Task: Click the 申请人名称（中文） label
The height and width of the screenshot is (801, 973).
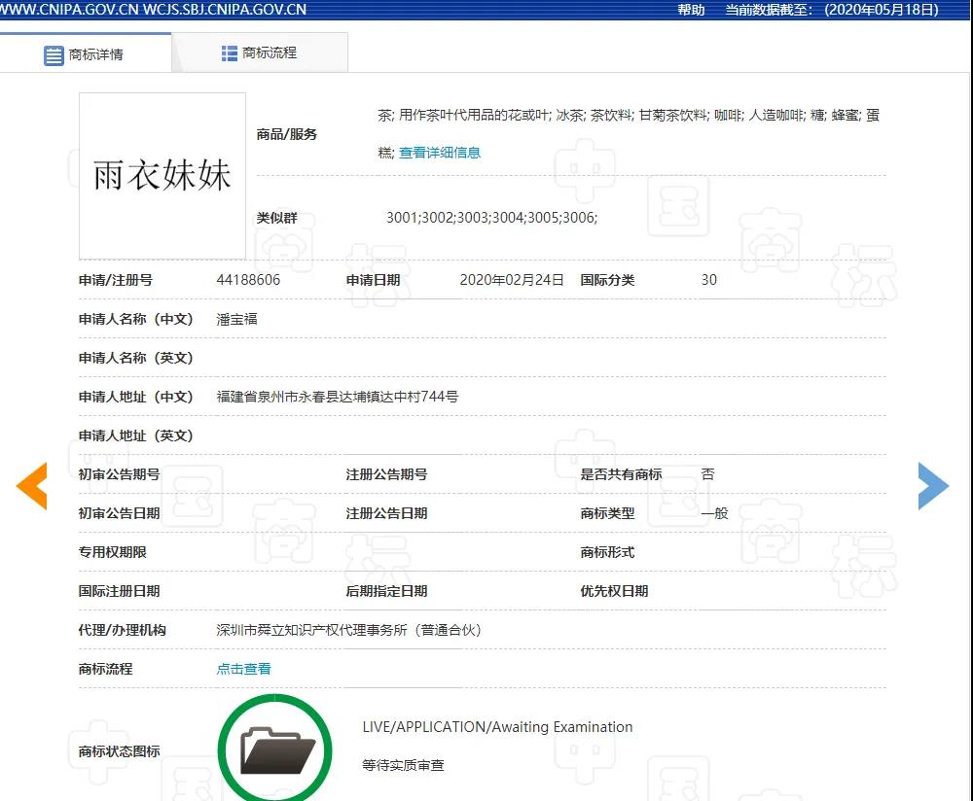Action: (136, 319)
